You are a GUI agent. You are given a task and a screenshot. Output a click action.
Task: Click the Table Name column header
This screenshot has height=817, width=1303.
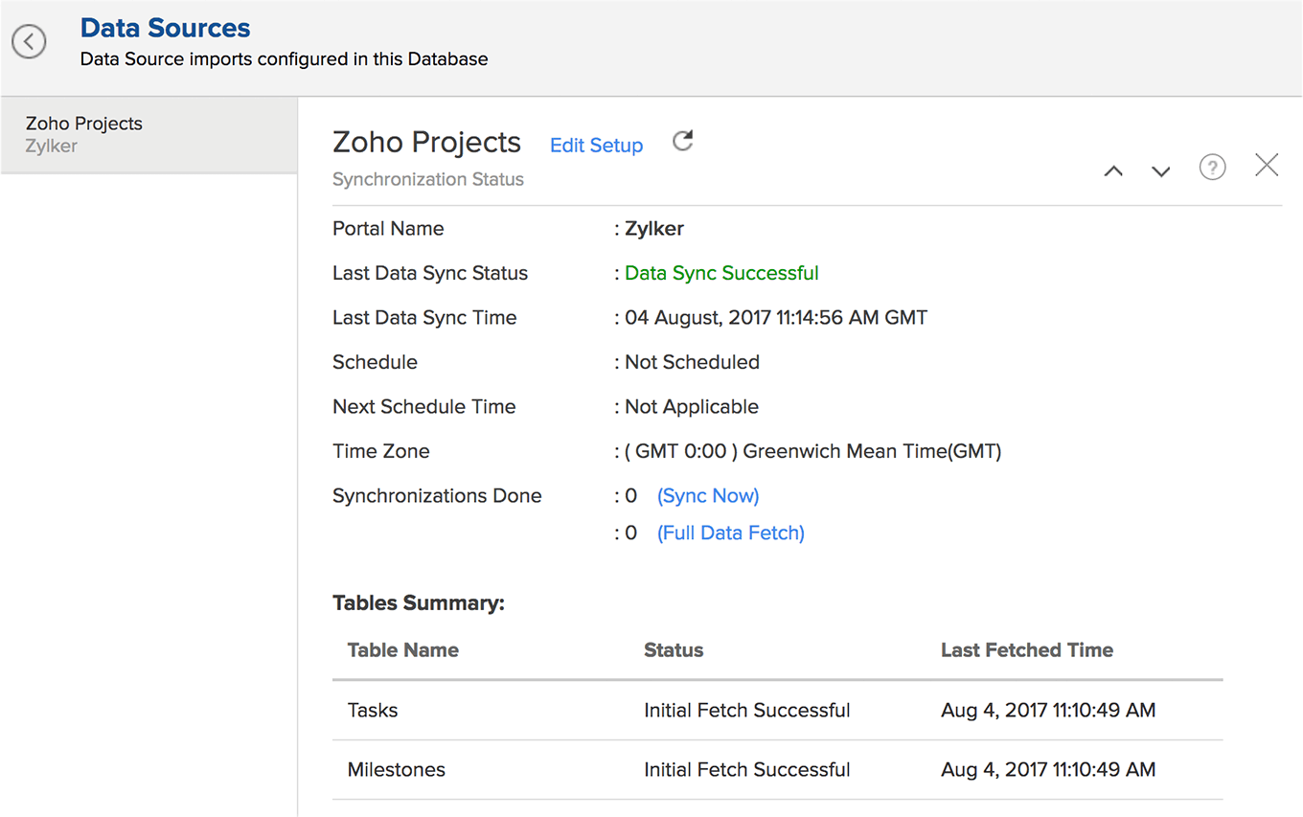403,650
